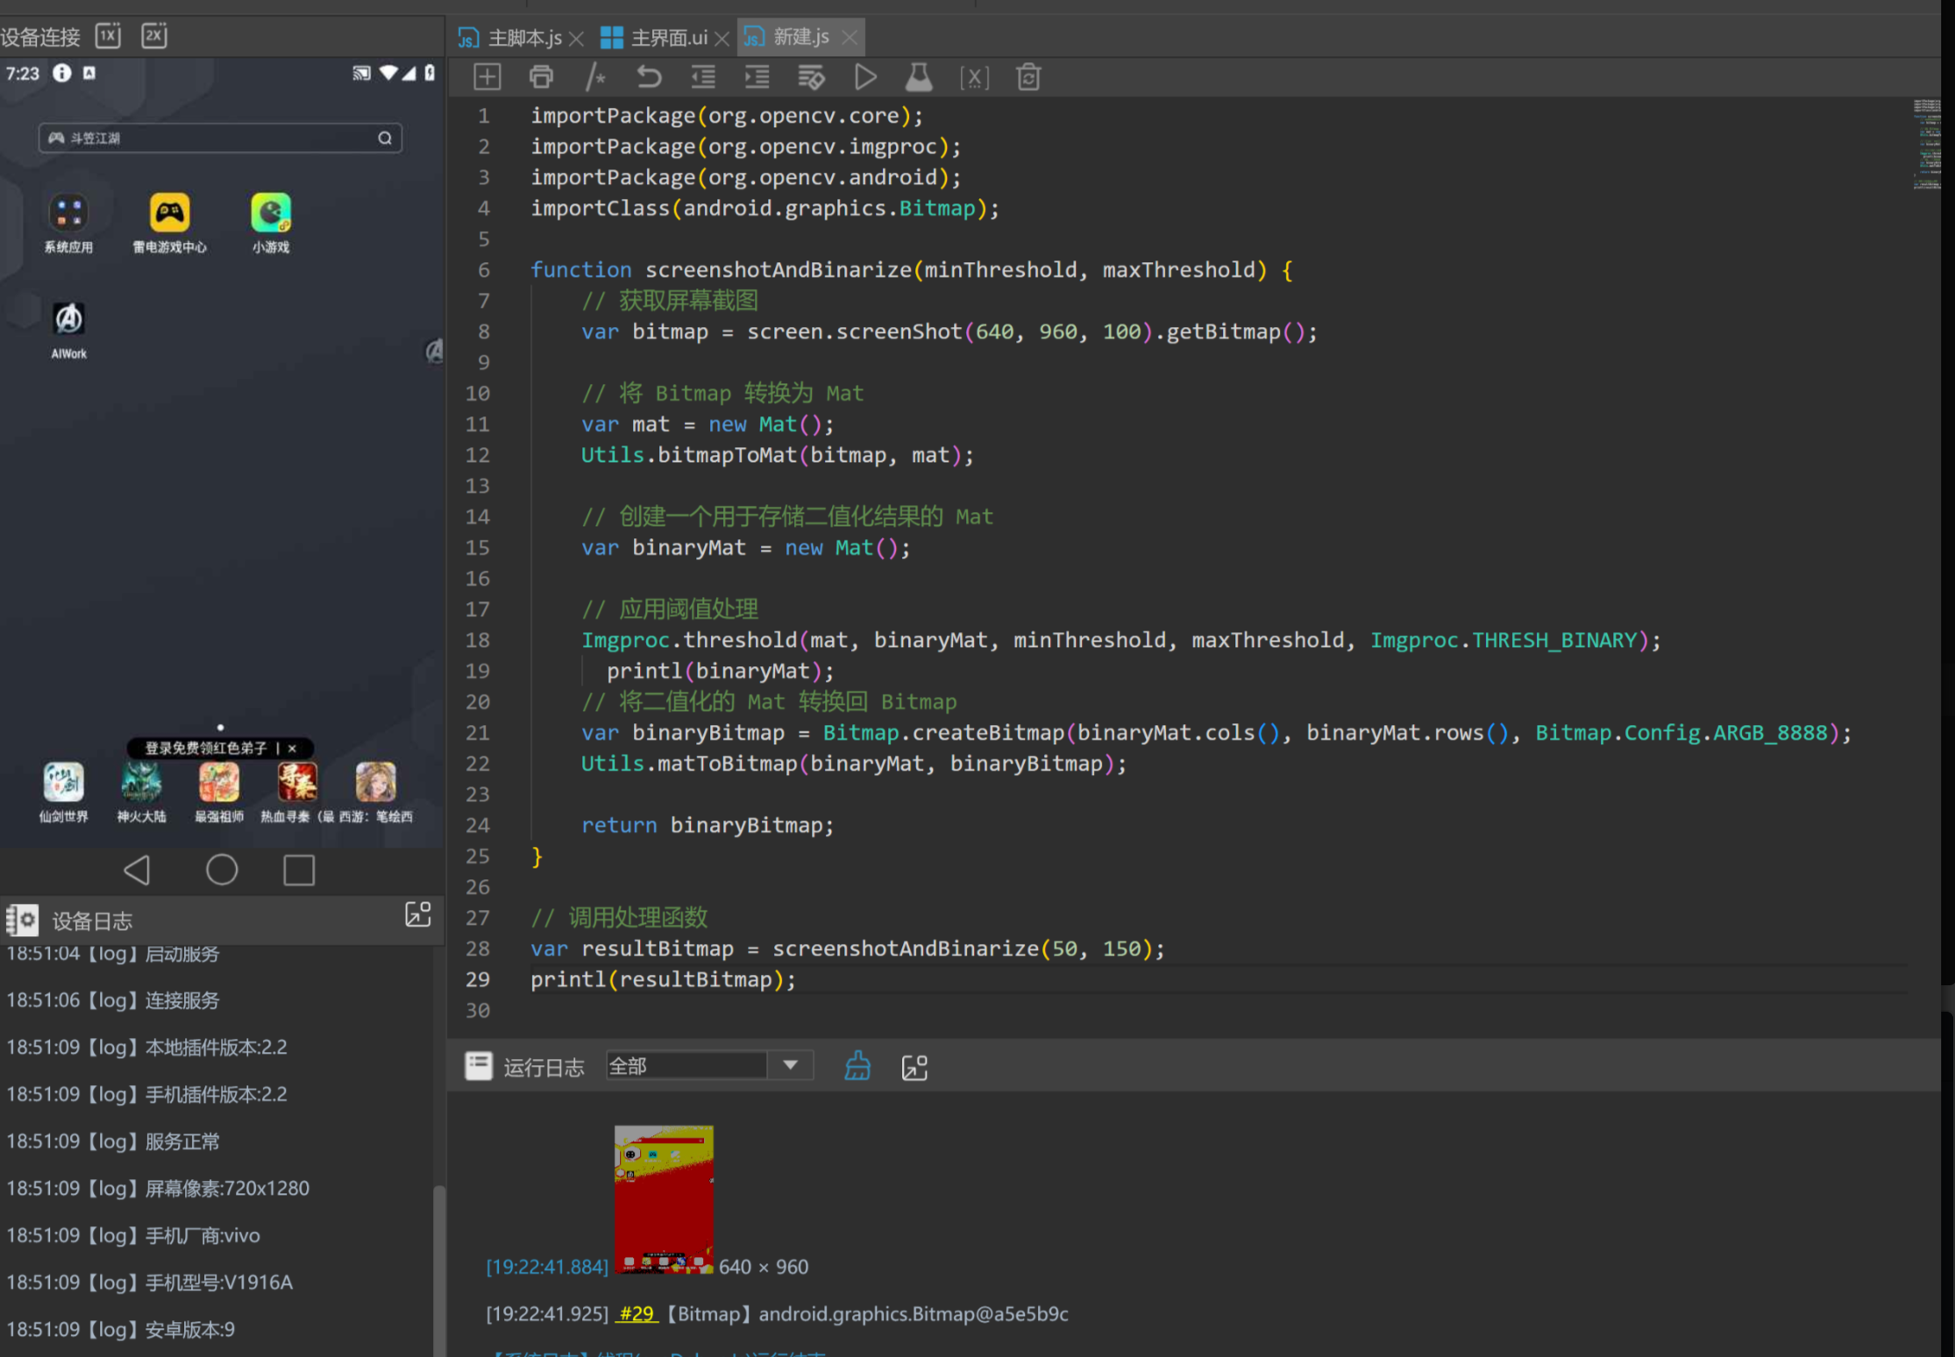Click log entry 安卓版本:9
1955x1357 pixels.
click(x=121, y=1329)
